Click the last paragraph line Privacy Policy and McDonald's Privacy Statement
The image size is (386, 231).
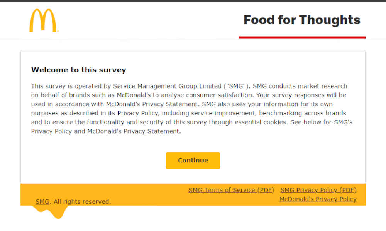click(x=106, y=131)
